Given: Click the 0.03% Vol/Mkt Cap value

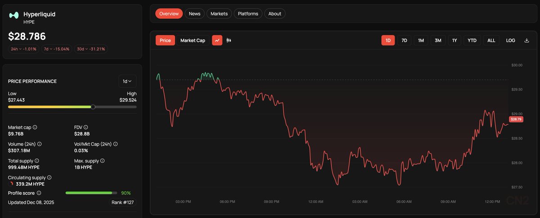Looking at the screenshot, I should pyautogui.click(x=81, y=150).
